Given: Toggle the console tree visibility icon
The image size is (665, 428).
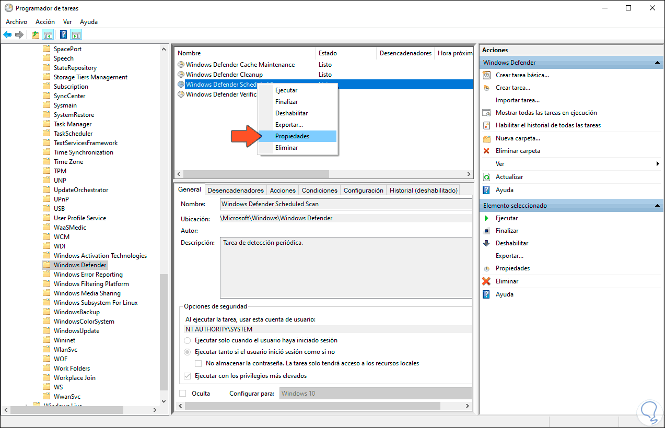Looking at the screenshot, I should [x=48, y=34].
